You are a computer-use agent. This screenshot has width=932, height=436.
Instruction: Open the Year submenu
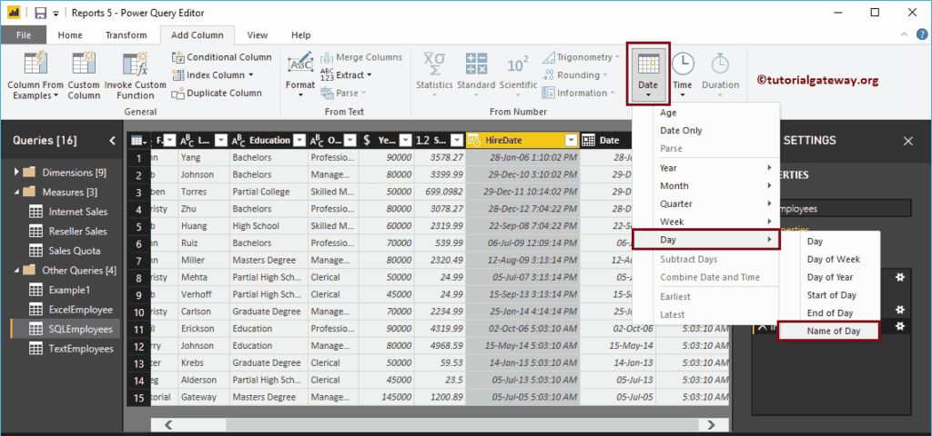coord(715,168)
